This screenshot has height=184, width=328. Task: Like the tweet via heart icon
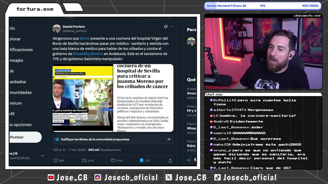(113, 160)
